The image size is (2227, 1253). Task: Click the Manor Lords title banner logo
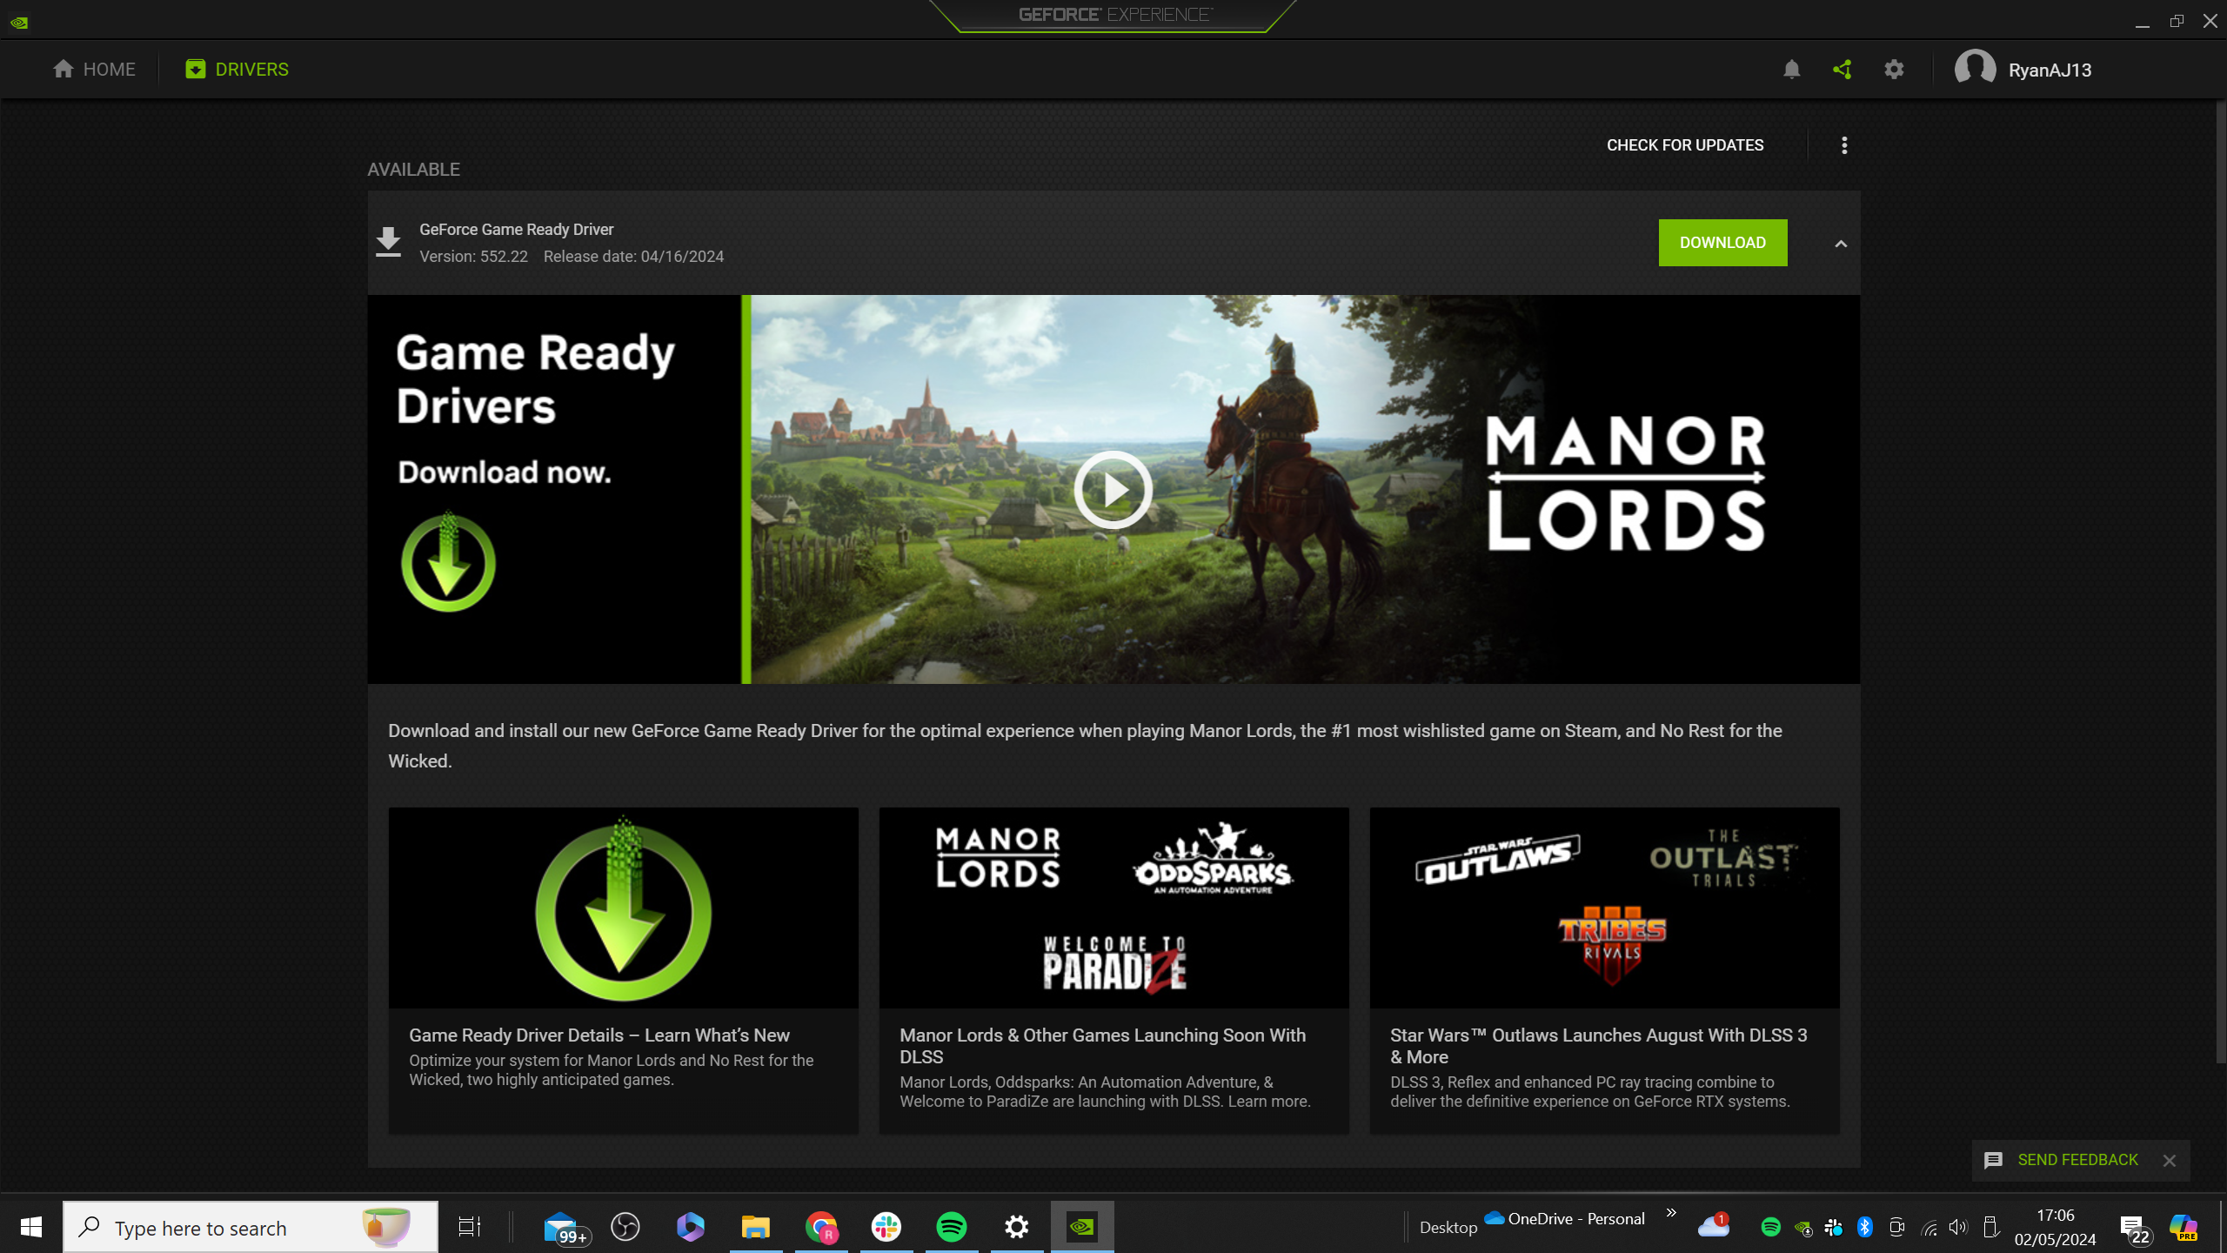point(1625,483)
